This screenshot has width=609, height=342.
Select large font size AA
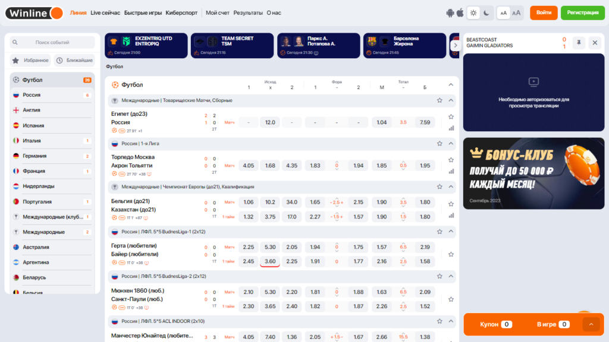coord(516,13)
